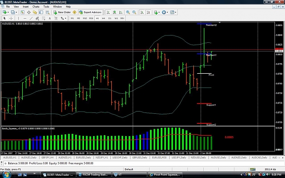Click the New Order button
The height and width of the screenshot is (178, 285).
coord(62,12)
